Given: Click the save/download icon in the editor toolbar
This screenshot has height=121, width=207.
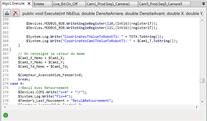Looking at the screenshot, I should 7,13.
